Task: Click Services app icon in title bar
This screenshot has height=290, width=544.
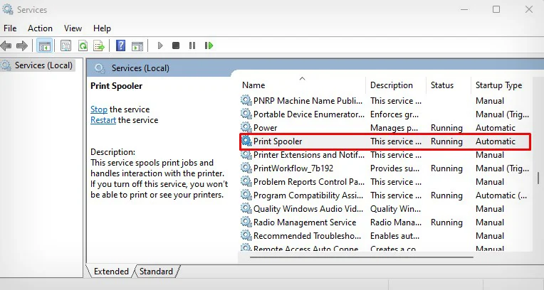Action: coord(7,9)
